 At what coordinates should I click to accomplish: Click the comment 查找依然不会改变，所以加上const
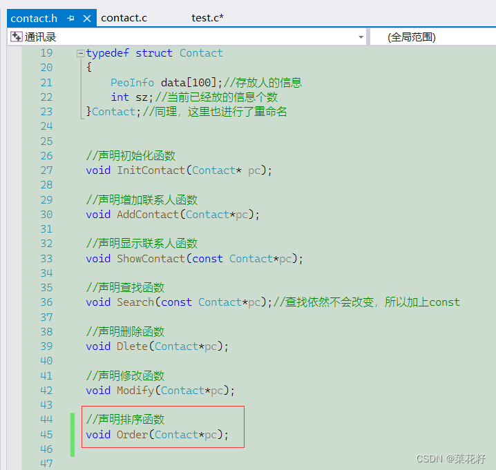(366, 302)
